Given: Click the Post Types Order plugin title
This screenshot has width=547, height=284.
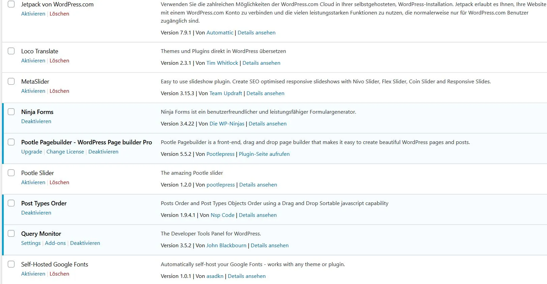Looking at the screenshot, I should (x=44, y=203).
